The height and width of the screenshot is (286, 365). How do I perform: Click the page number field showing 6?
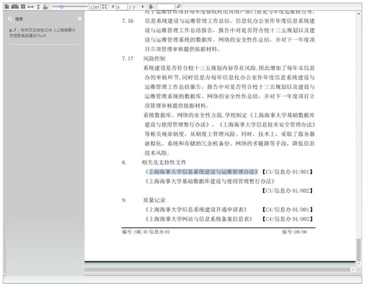point(121,7)
